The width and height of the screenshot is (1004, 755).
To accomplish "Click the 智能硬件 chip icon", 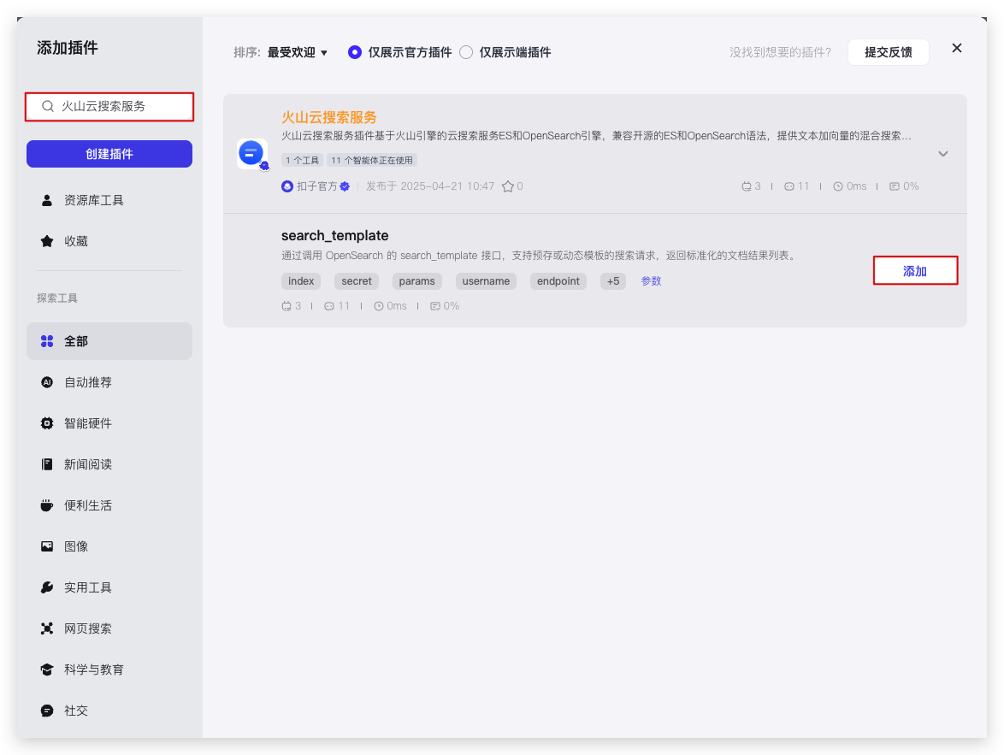I will pyautogui.click(x=47, y=423).
